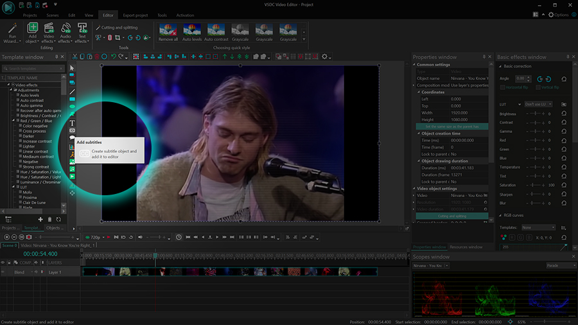This screenshot has height=325, width=578.
Task: Select the arrow pointer tool
Action: click(72, 68)
